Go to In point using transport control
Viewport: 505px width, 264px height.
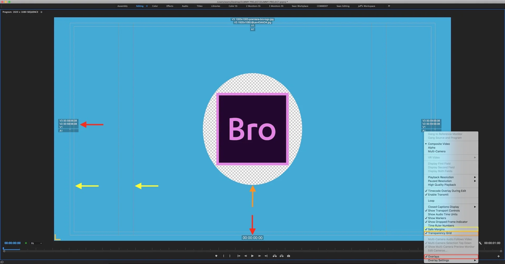click(239, 256)
